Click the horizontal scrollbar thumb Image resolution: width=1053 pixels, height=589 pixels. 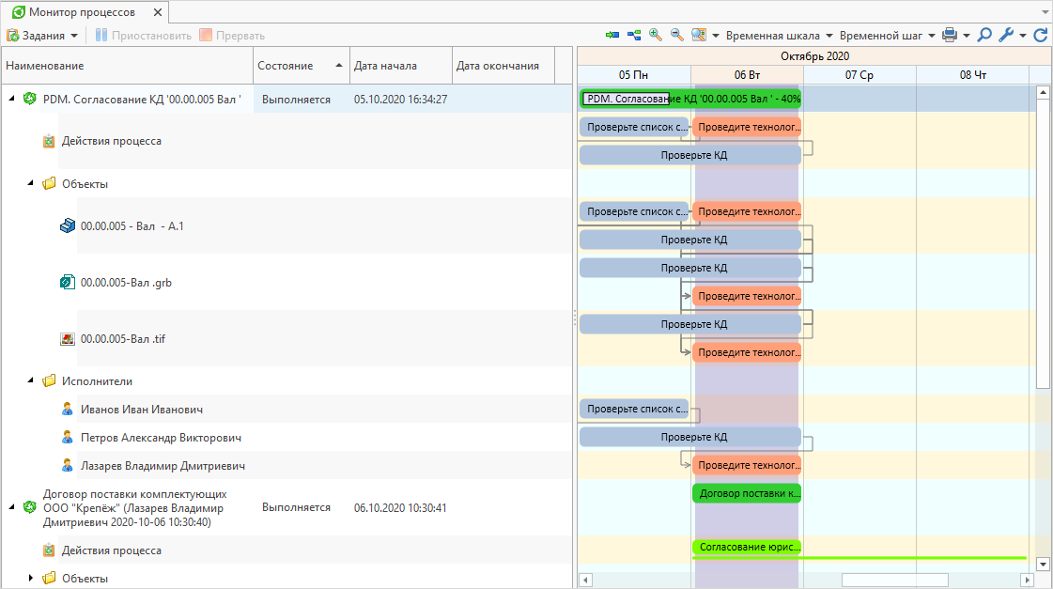point(894,580)
